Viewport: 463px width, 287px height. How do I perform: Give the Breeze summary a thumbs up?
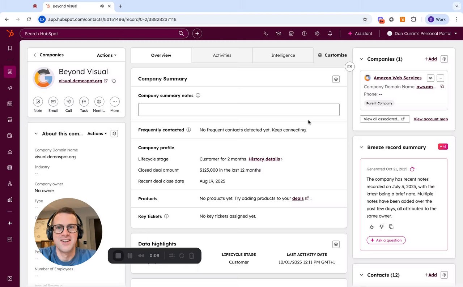(x=371, y=227)
